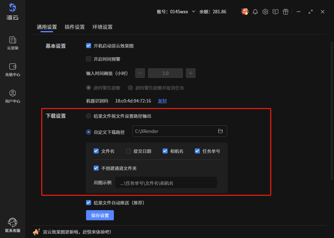Open the notification bell icon
Viewport: 334px width, 238px height.
[x=255, y=12]
